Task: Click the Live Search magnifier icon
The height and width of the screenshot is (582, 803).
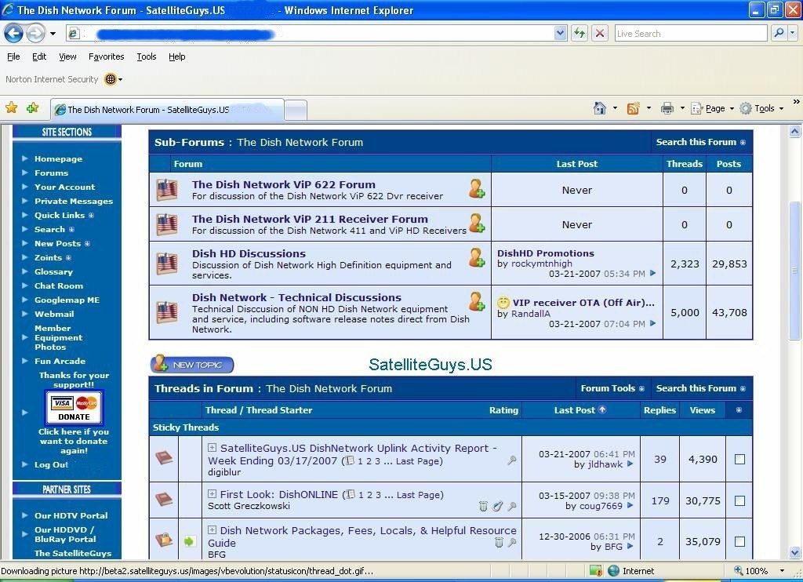Action: tap(779, 33)
